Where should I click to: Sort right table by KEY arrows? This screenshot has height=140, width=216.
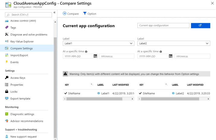click(x=167, y=84)
